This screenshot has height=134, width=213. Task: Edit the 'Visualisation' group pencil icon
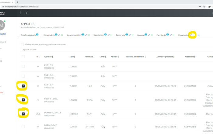[190, 35]
